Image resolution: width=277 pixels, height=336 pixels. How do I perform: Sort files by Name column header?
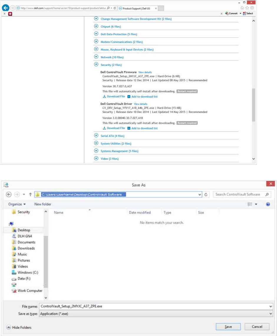(x=58, y=213)
